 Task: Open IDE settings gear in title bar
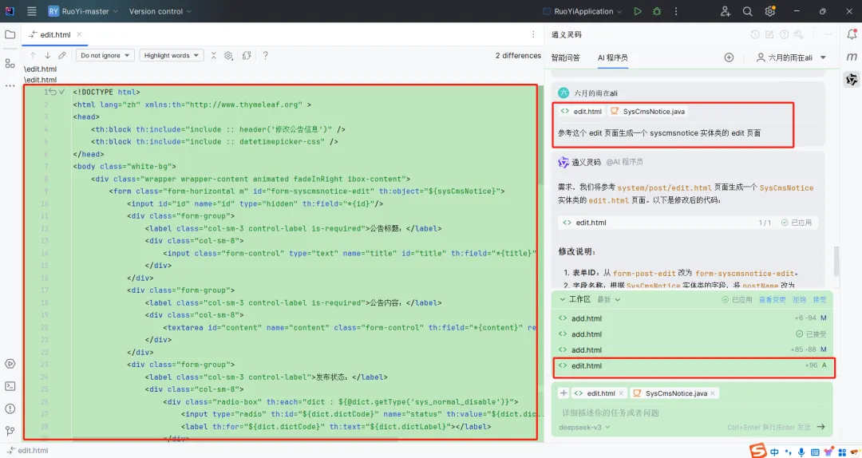pyautogui.click(x=769, y=11)
